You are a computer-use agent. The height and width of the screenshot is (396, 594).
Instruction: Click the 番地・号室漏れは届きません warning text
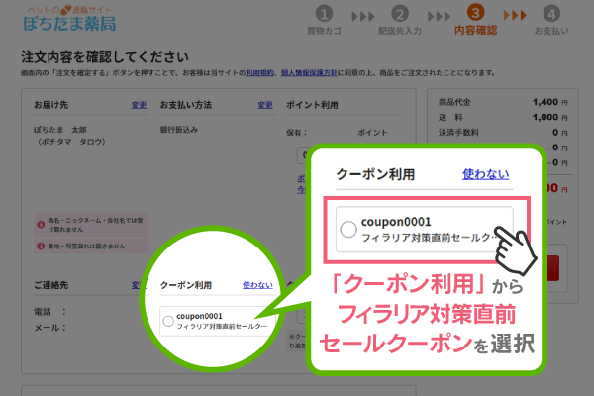86,246
